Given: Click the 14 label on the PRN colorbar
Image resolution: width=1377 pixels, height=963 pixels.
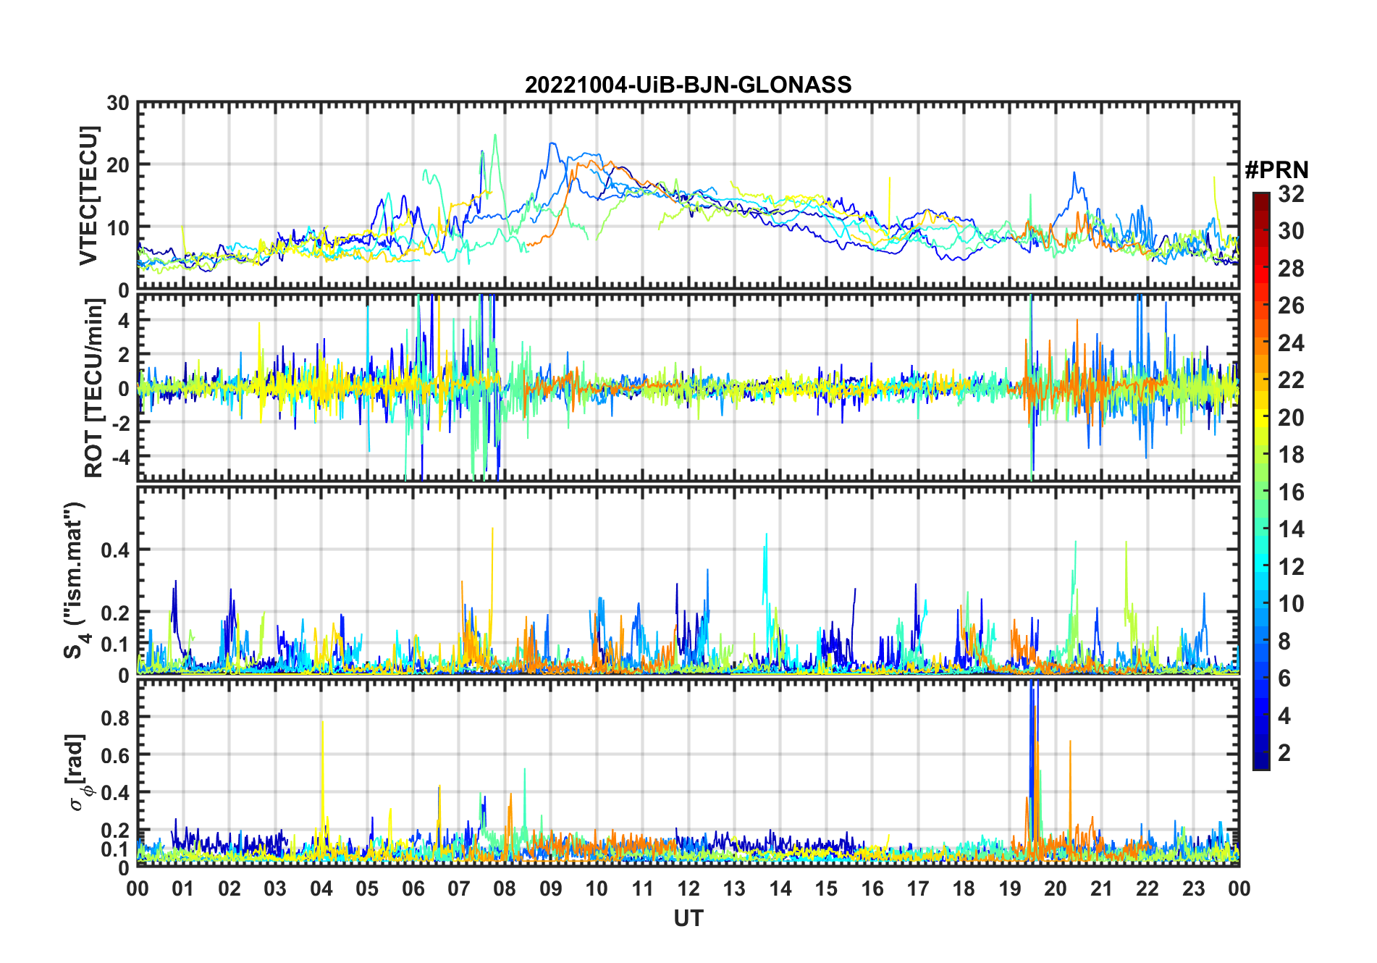Looking at the screenshot, I should (x=1292, y=529).
